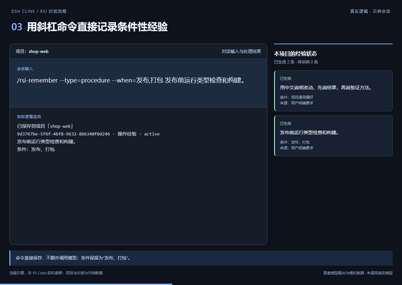
Task: Select the experience card with 条件: 发布、打包
Action: pyautogui.click(x=333, y=136)
